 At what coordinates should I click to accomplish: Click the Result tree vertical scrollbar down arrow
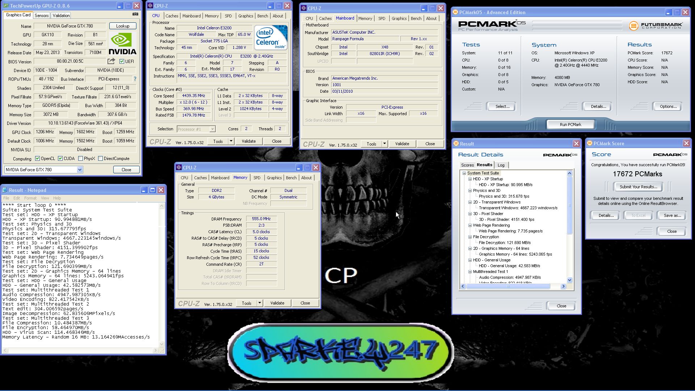coord(569,280)
